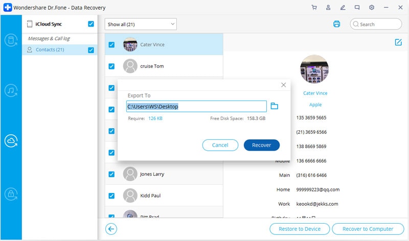The image size is (409, 241).
Task: Toggle the Contacts (21) checkbox
Action: click(91, 50)
